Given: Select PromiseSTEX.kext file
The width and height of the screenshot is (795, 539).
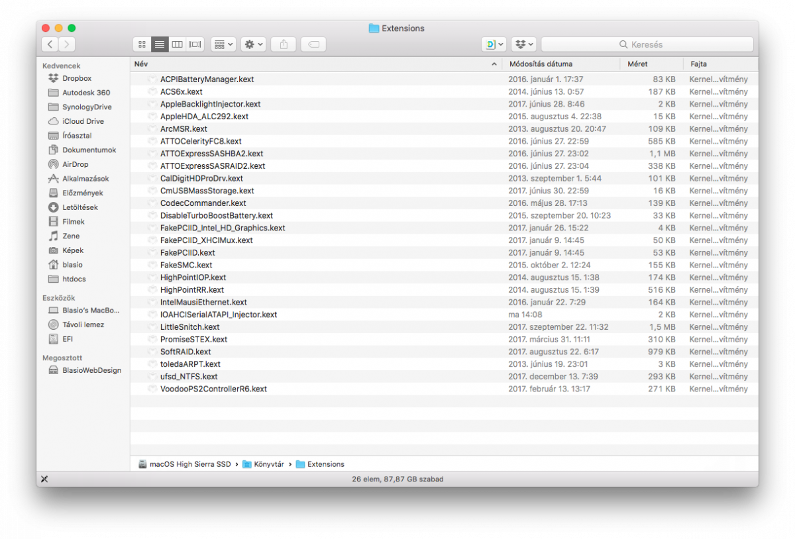Looking at the screenshot, I should tap(444, 339).
